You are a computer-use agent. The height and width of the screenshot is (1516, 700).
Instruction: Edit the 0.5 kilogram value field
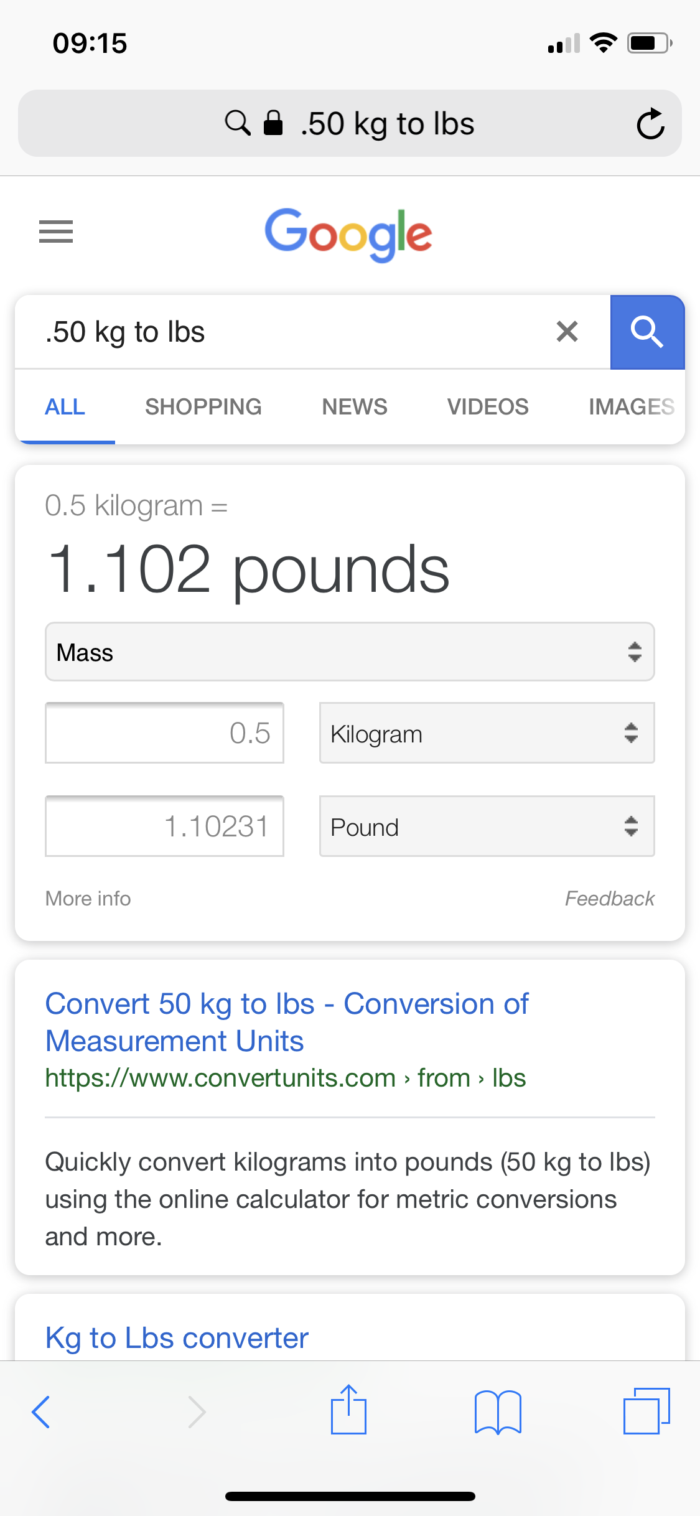(164, 733)
